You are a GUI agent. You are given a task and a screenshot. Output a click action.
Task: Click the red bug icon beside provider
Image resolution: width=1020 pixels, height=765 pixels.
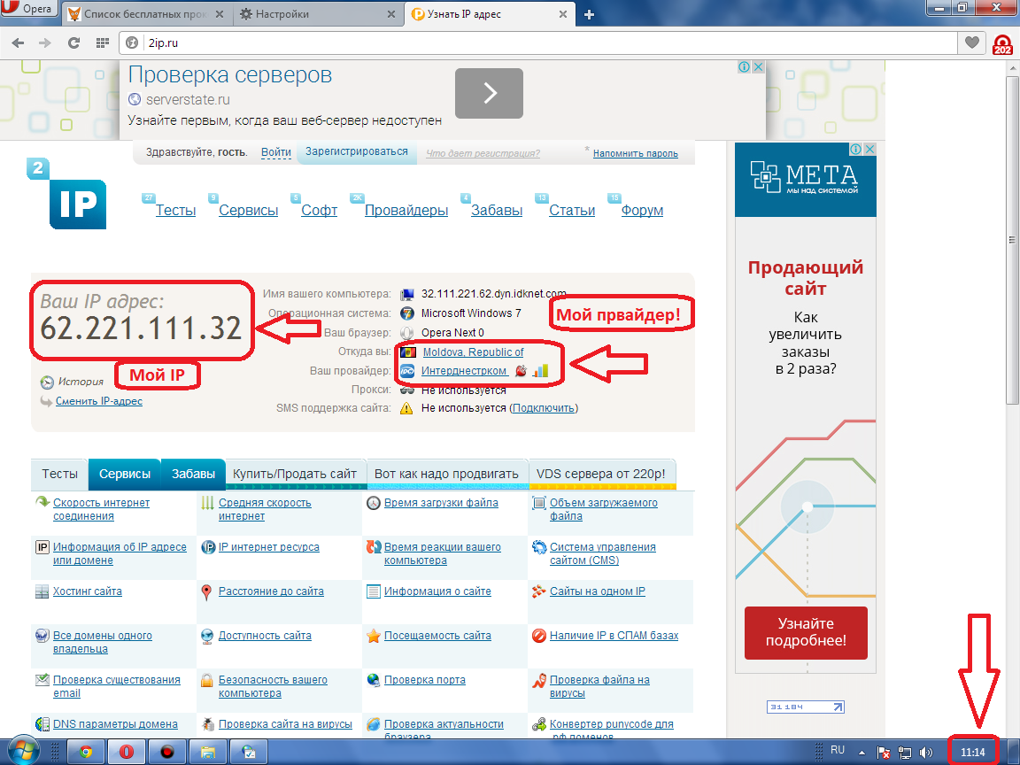click(x=521, y=371)
